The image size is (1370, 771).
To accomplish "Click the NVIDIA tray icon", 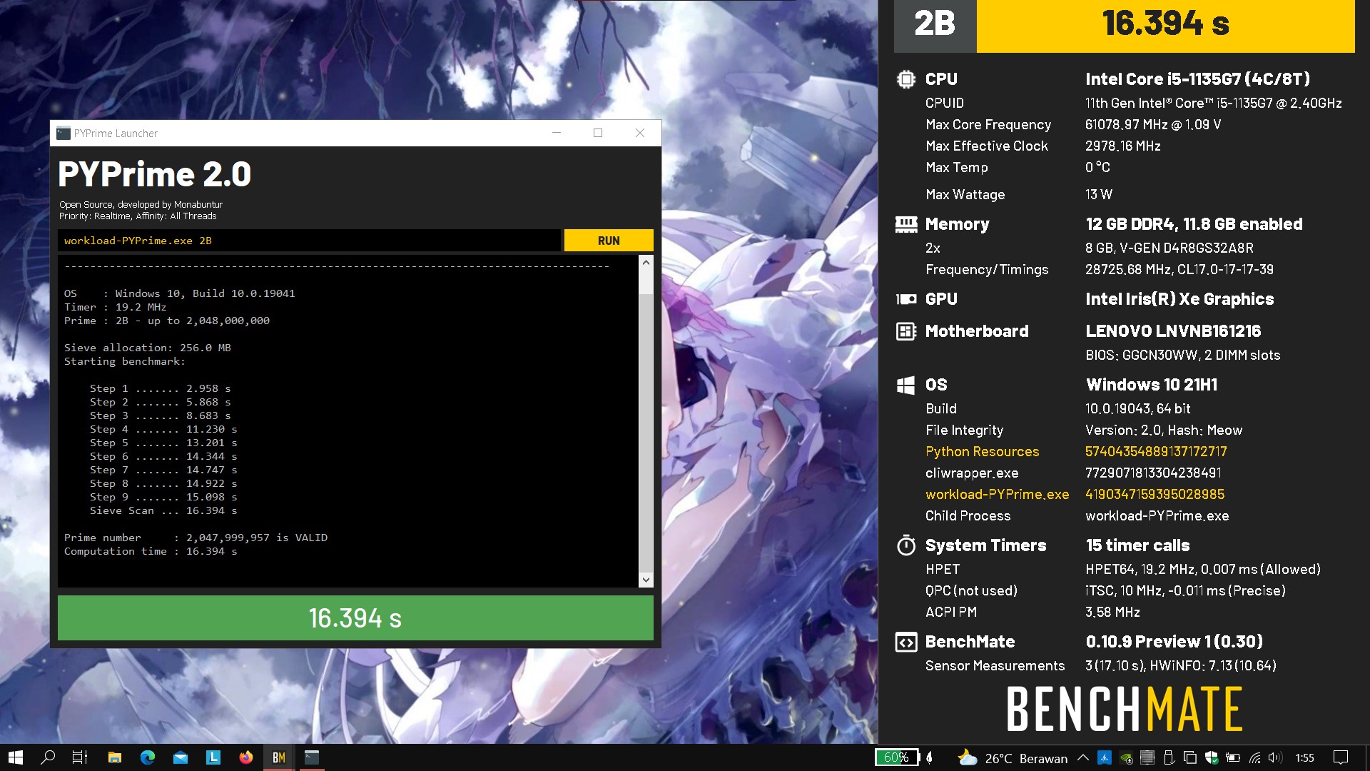I will 1126,757.
